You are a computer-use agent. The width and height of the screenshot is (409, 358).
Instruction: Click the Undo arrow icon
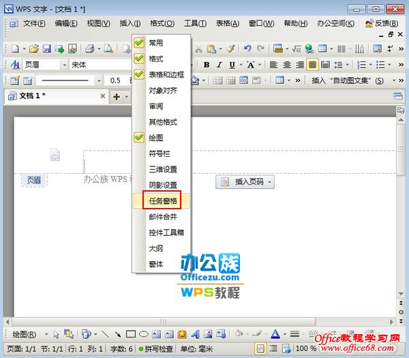pos(247,49)
